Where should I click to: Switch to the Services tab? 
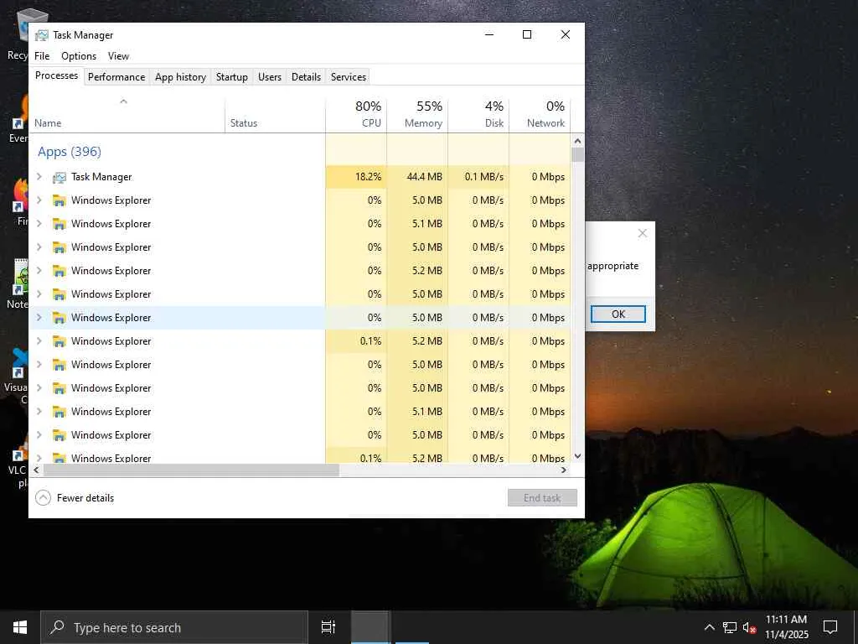(x=349, y=77)
